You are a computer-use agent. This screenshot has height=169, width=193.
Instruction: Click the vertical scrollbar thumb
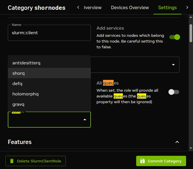click(191, 33)
